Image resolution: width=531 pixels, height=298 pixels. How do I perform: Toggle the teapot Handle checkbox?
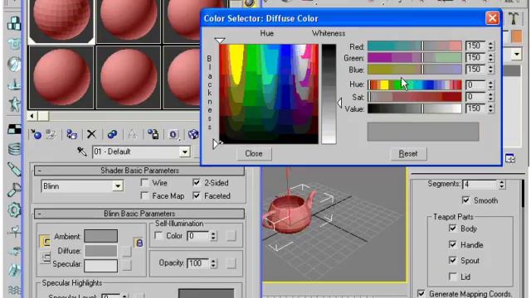pos(453,245)
